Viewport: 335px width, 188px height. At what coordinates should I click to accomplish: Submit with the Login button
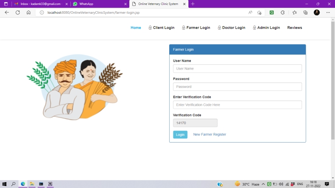(x=180, y=135)
